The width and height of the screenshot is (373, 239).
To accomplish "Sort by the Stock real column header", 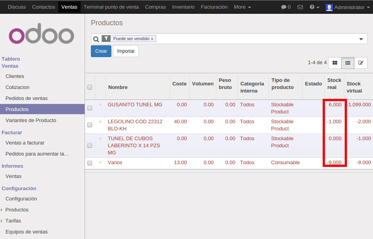I will pyautogui.click(x=334, y=84).
